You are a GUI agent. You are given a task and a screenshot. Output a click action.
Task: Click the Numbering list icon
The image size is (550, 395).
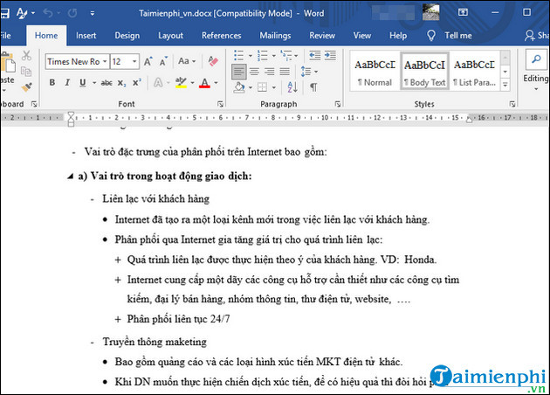click(263, 55)
